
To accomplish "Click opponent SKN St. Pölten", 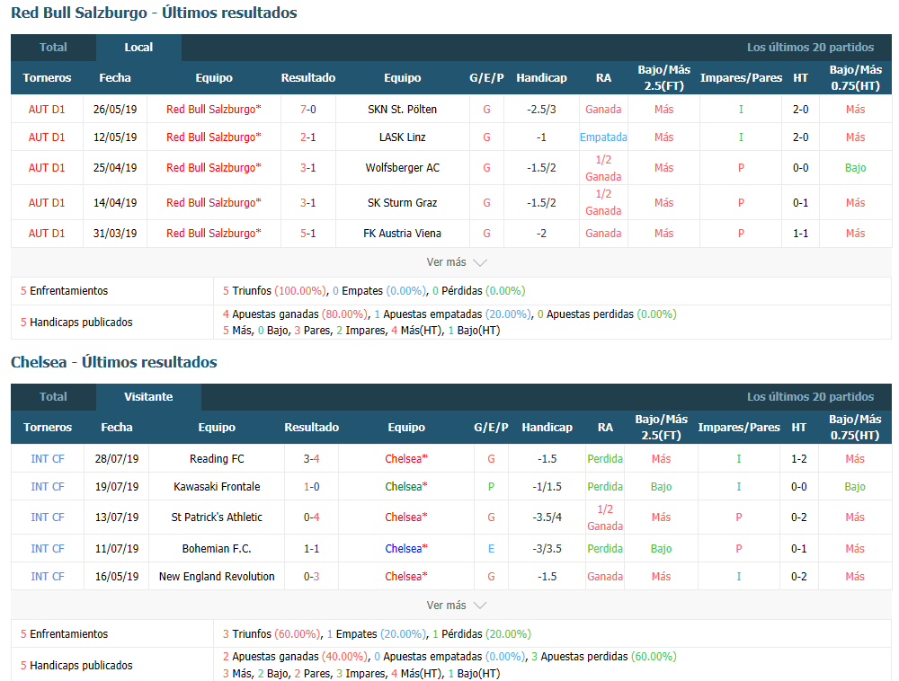I will (403, 110).
